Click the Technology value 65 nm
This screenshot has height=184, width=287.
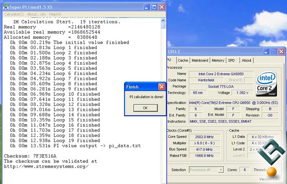[x=198, y=93]
